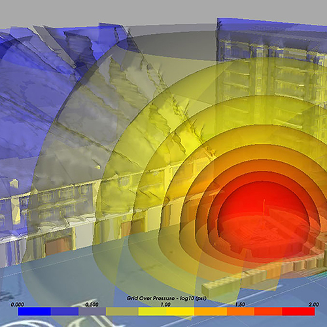Select the light orange legend swatch
The image size is (327, 327).
(x=211, y=311)
